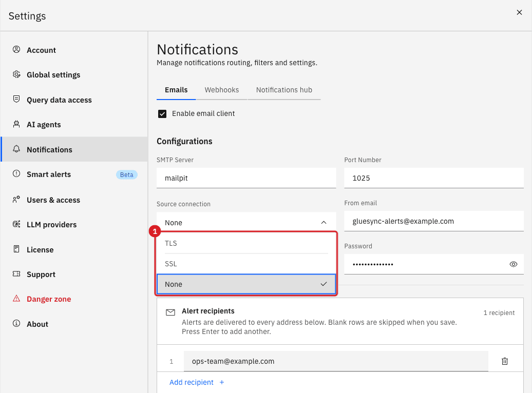The image size is (532, 393).
Task: Focus the Port Number field showing 1025
Action: (x=433, y=178)
